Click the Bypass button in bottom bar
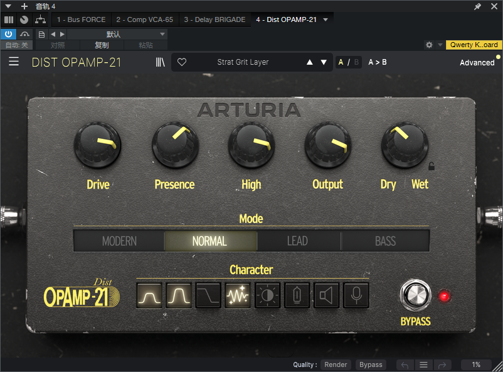This screenshot has width=503, height=372. [x=371, y=364]
